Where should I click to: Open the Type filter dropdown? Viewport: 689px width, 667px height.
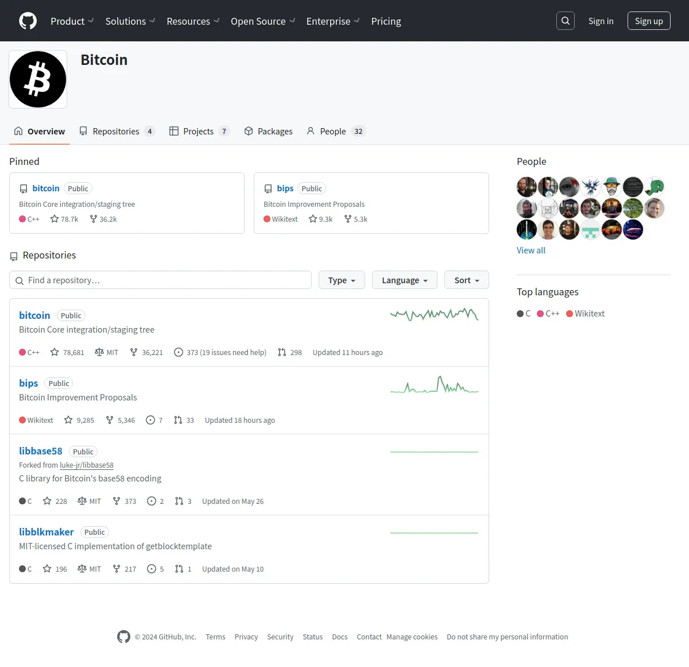coord(342,280)
